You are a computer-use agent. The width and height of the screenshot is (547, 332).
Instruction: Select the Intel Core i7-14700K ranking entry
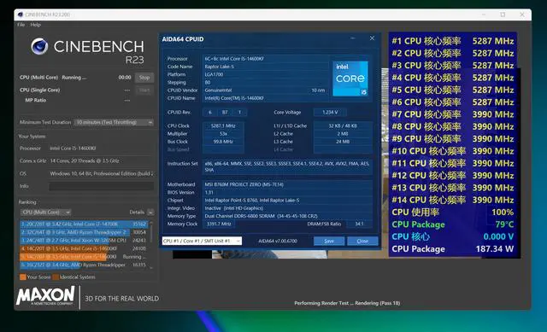(84, 224)
